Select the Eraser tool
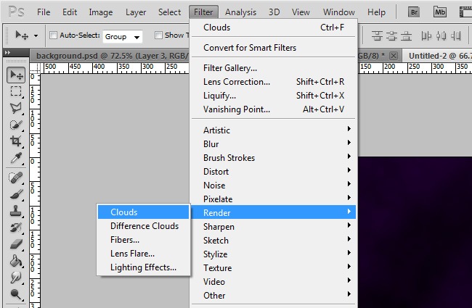This screenshot has width=472, height=308. (x=16, y=244)
